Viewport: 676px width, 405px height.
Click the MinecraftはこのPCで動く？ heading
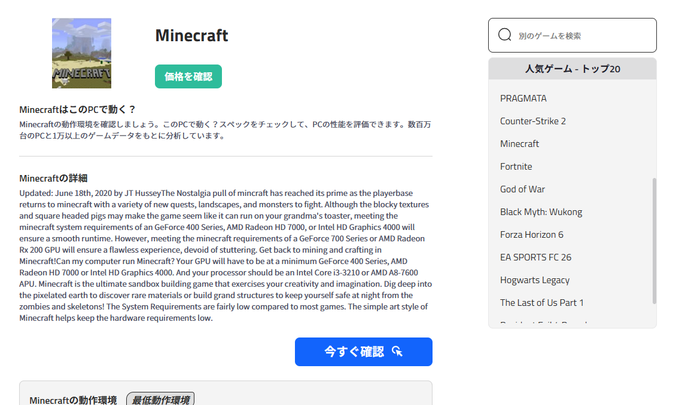[x=78, y=109]
